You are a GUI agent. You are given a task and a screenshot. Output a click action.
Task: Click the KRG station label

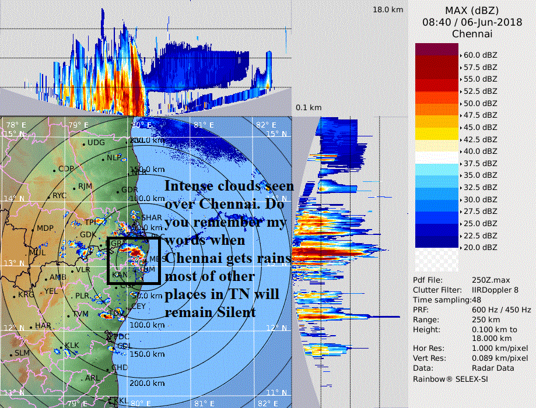coord(26,294)
